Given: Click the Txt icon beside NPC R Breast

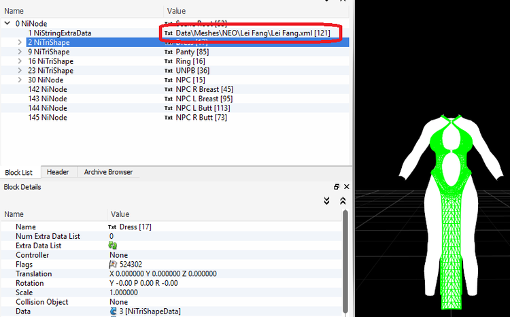Looking at the screenshot, I should (x=169, y=90).
